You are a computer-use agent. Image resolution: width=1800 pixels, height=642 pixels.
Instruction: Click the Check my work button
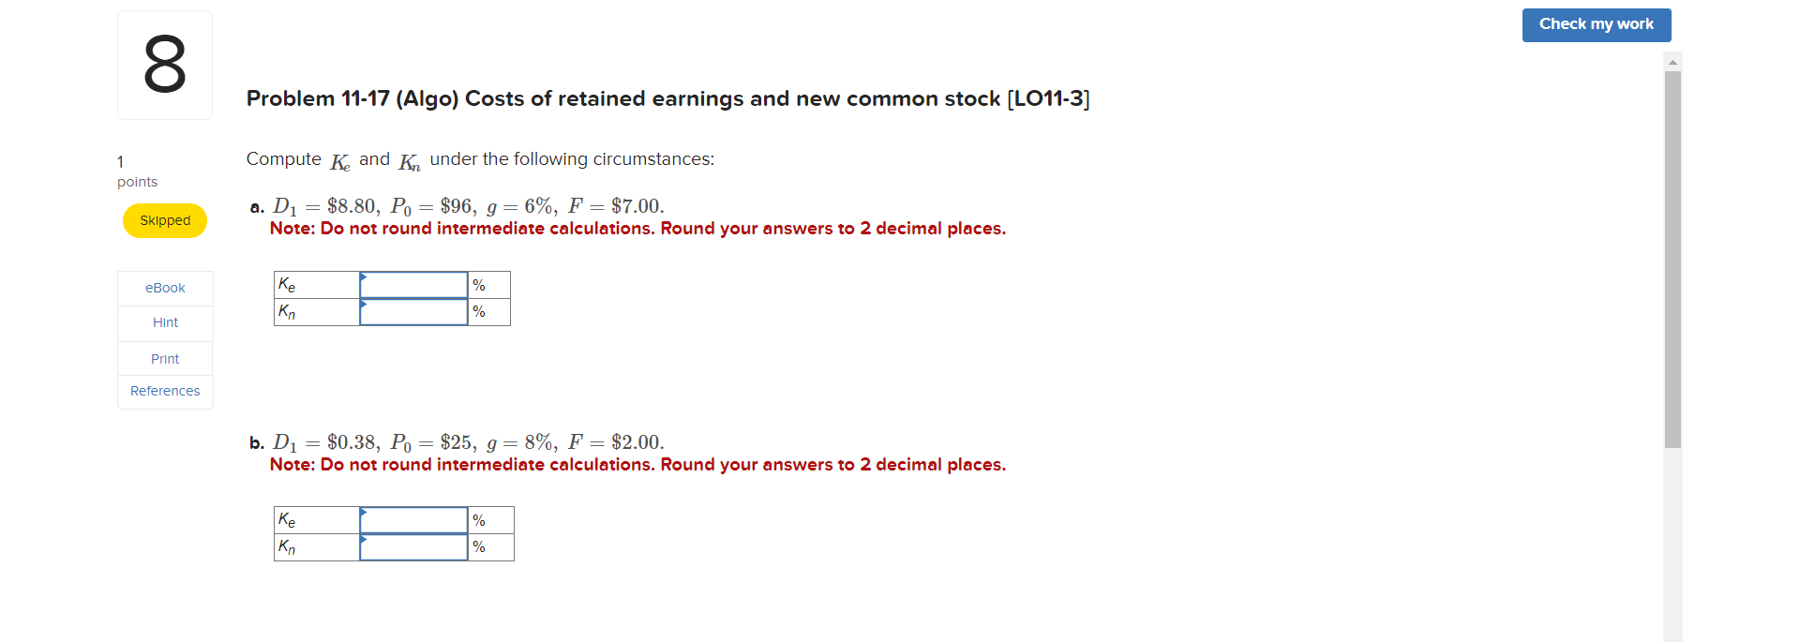[x=1596, y=24]
